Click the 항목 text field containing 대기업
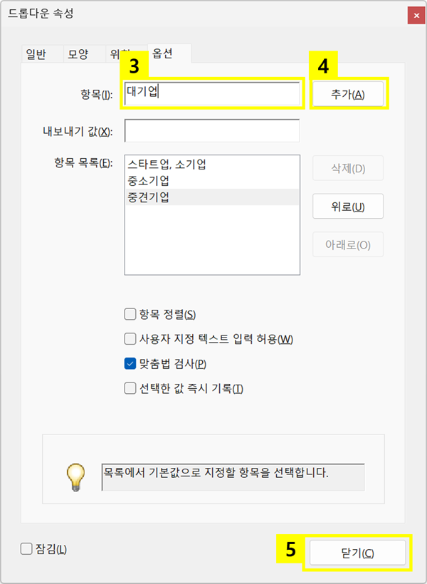This screenshot has width=427, height=584. click(x=211, y=93)
